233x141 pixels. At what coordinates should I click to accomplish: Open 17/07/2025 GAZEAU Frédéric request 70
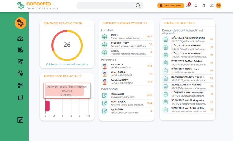click(187, 63)
